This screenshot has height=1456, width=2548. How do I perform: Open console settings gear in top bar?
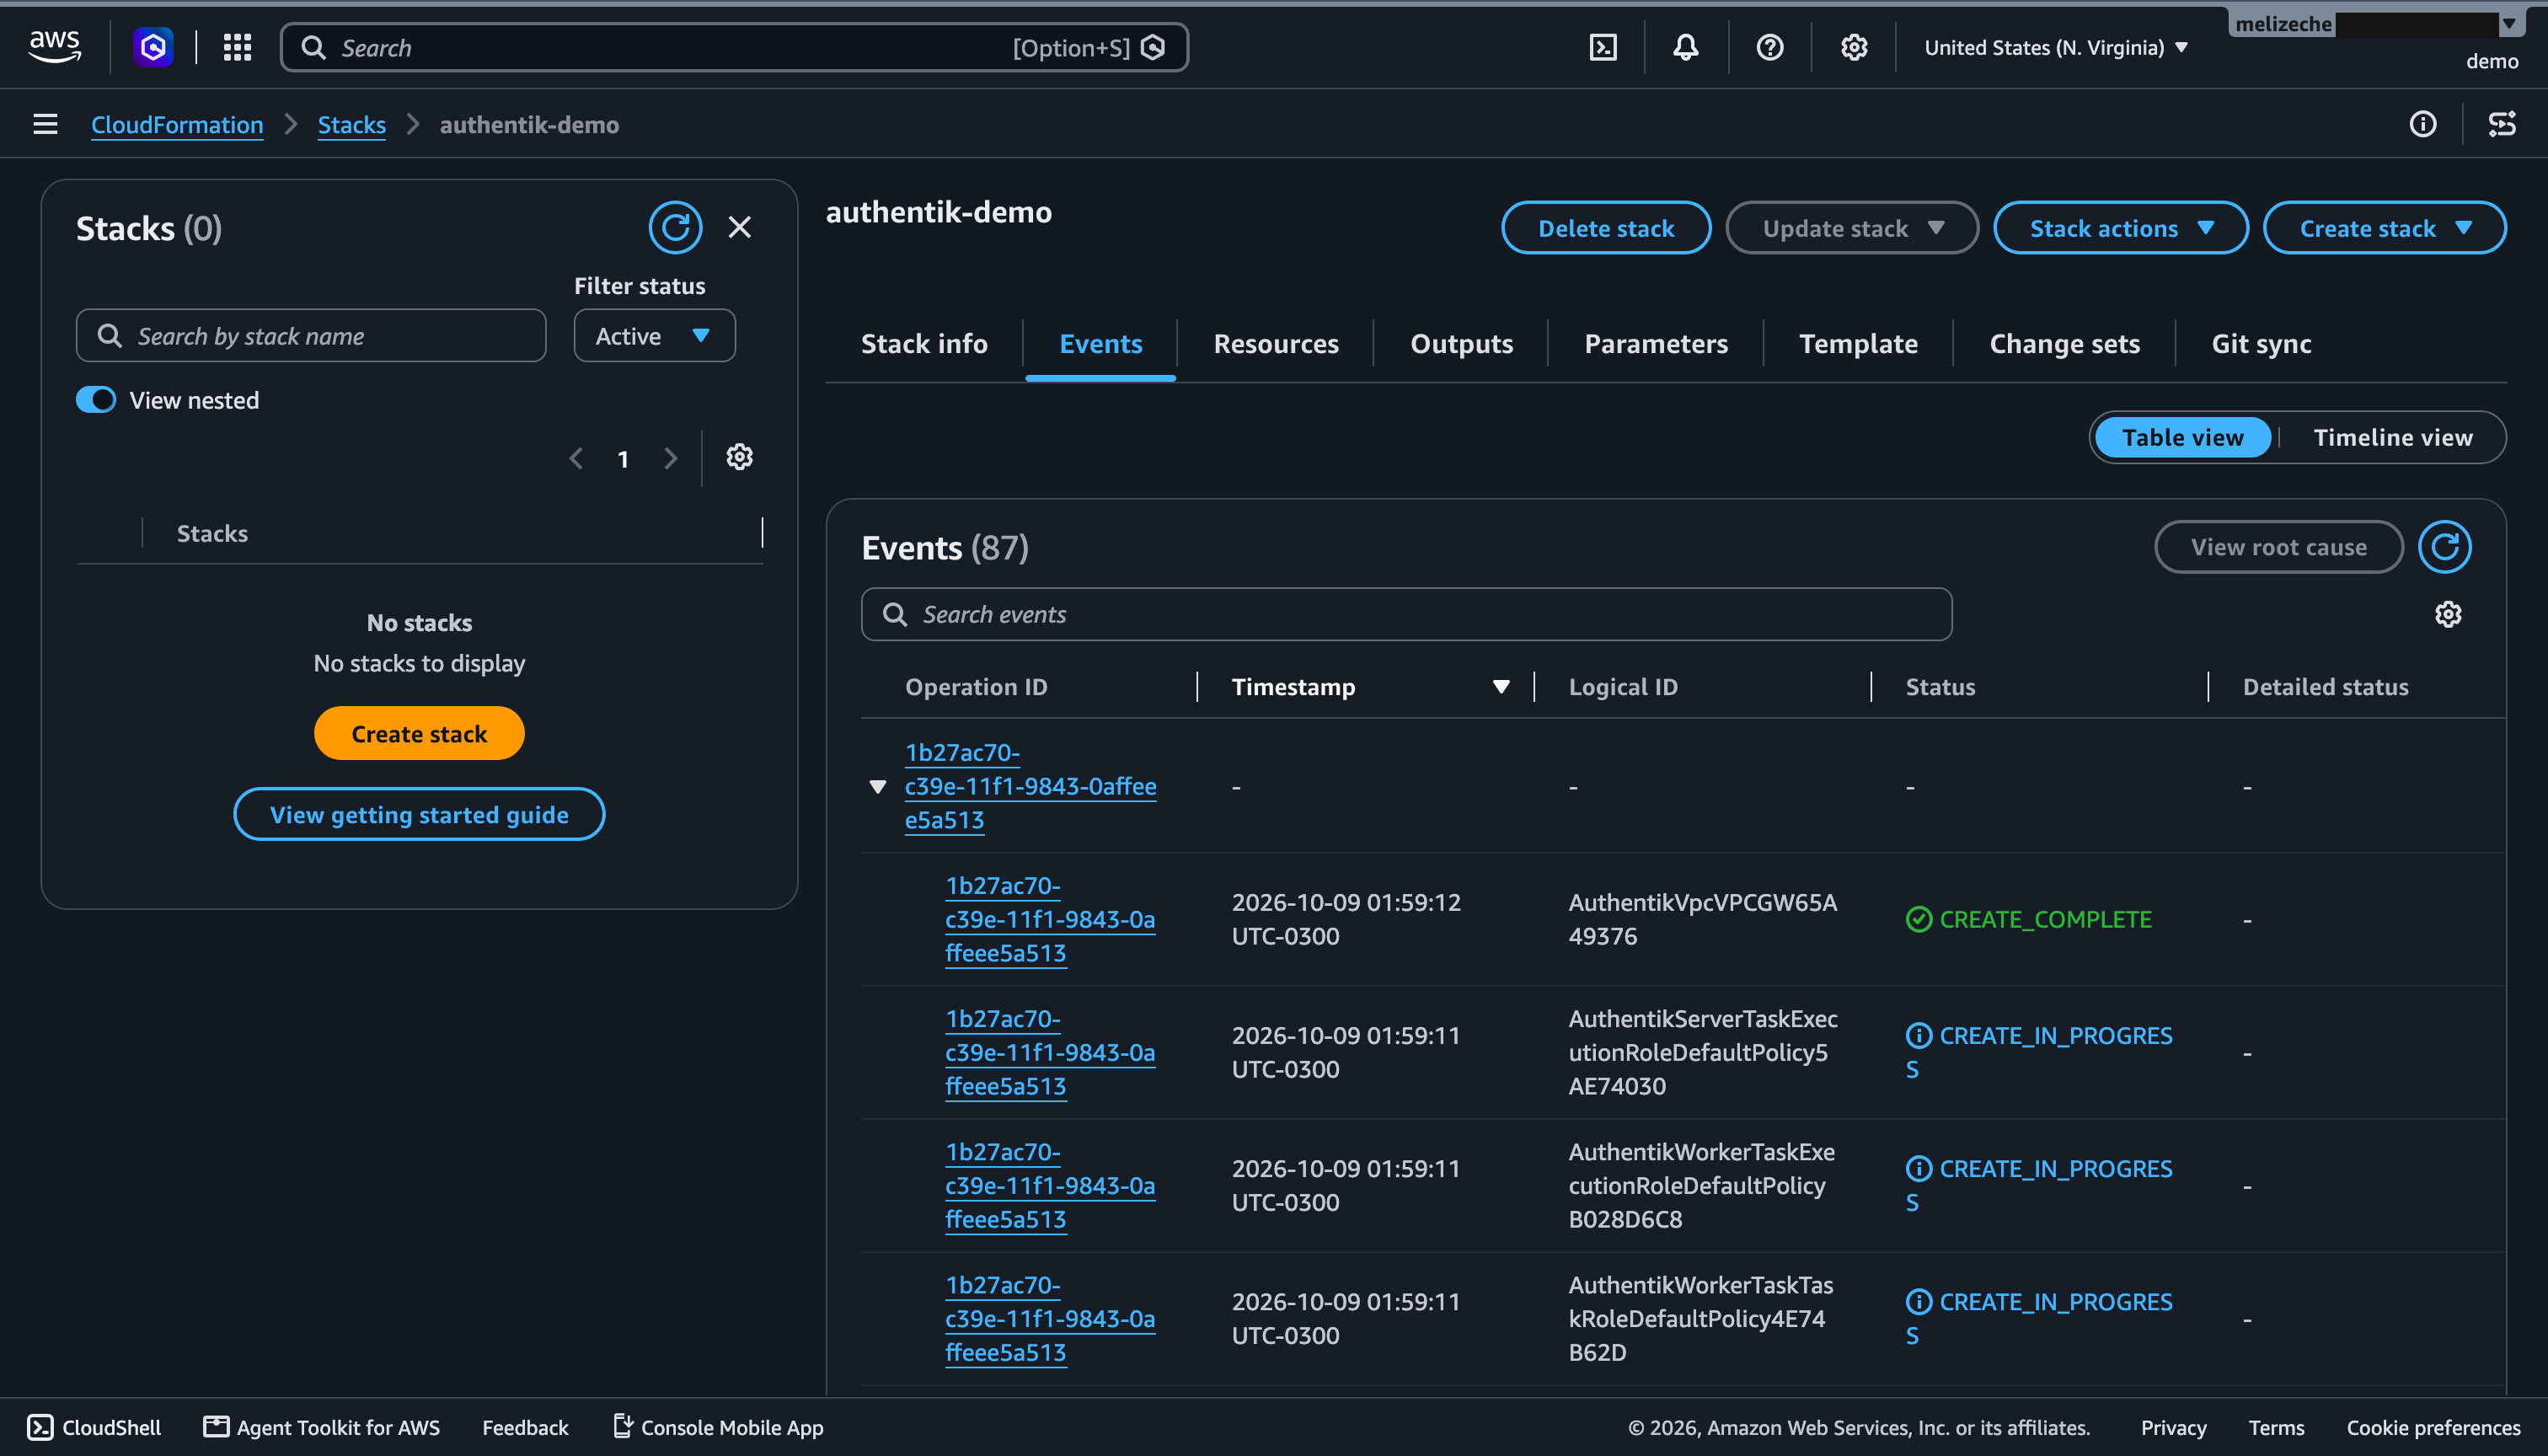point(1854,47)
